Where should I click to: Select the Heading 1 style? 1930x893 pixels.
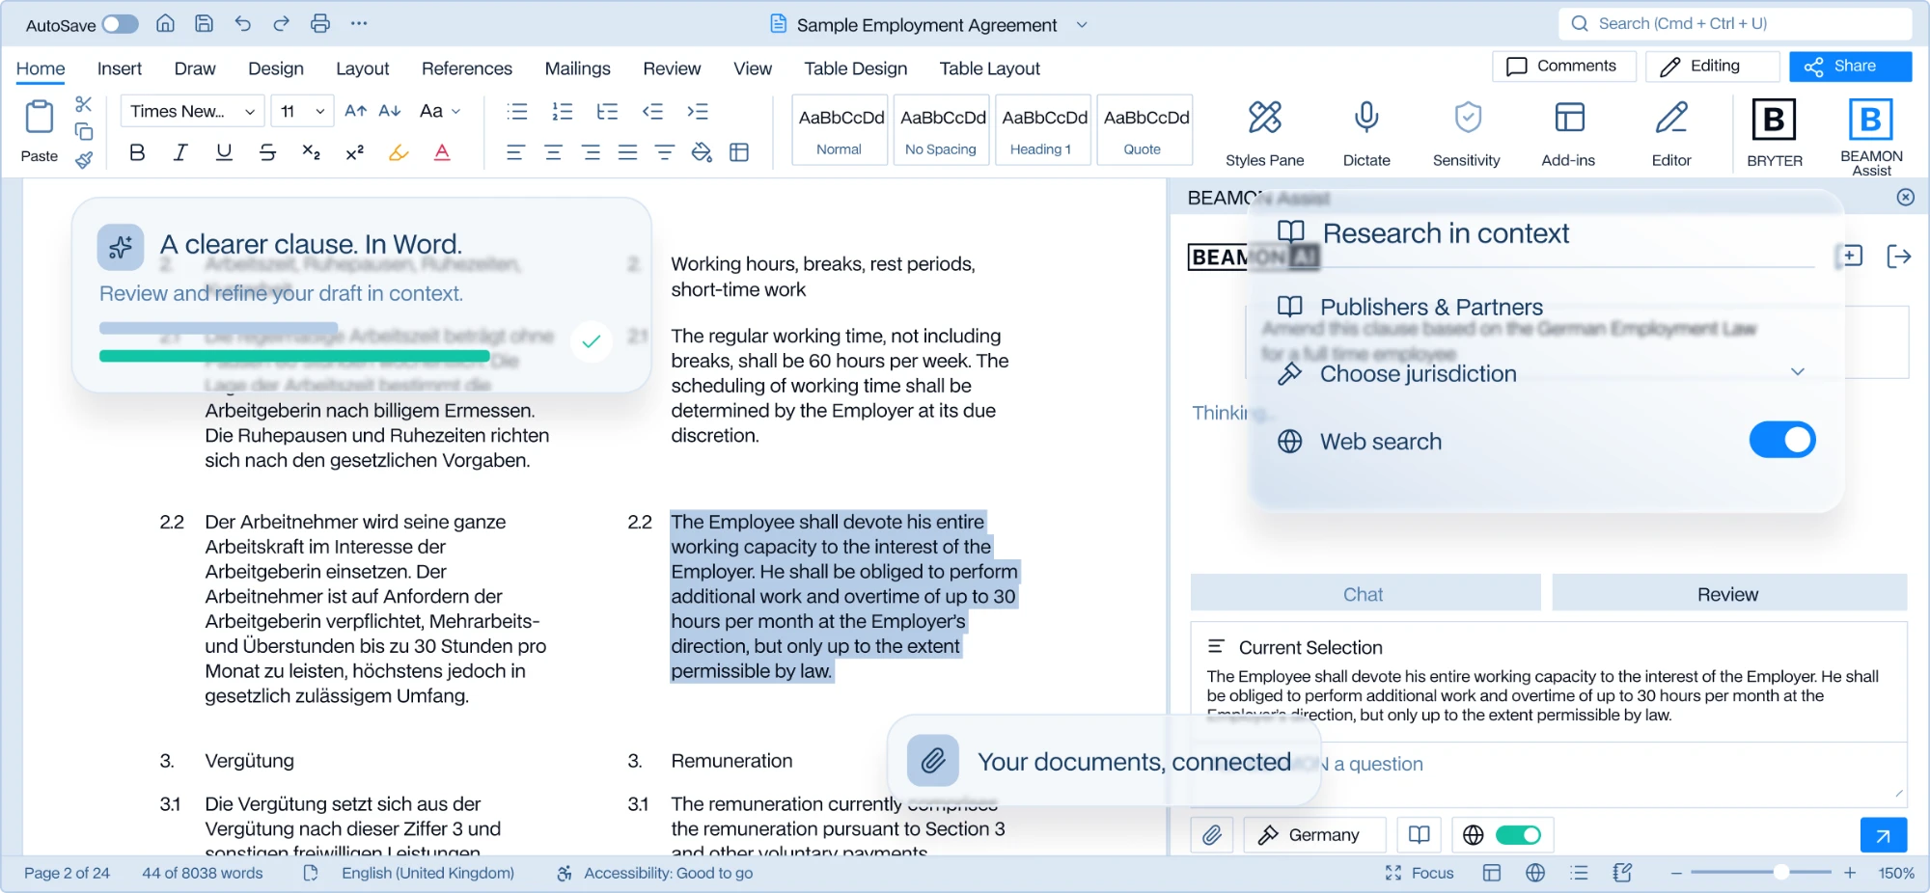tap(1042, 129)
